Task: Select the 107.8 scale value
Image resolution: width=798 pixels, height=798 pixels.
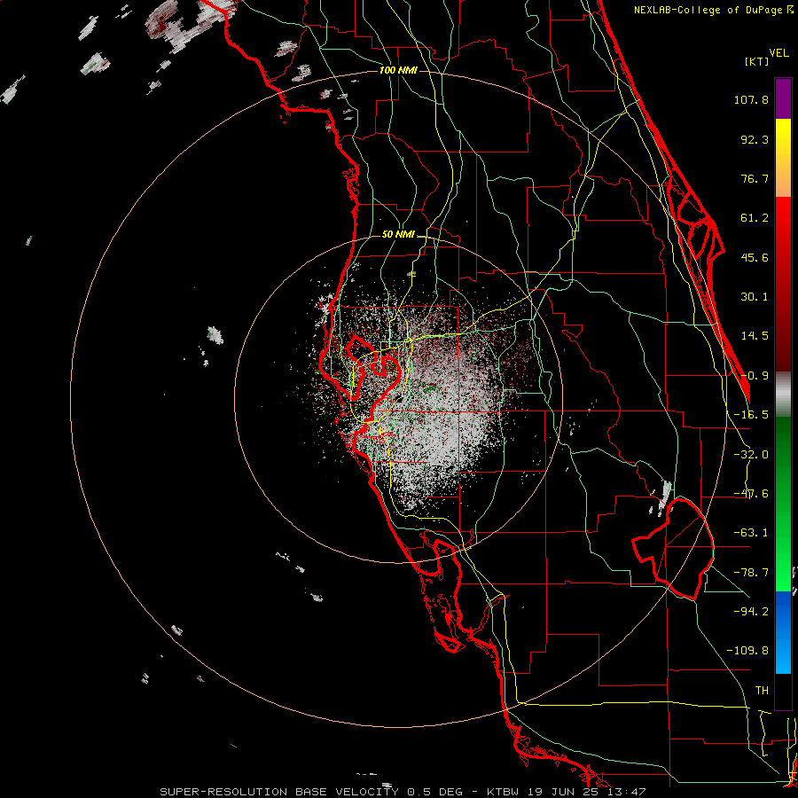Action: pyautogui.click(x=751, y=99)
